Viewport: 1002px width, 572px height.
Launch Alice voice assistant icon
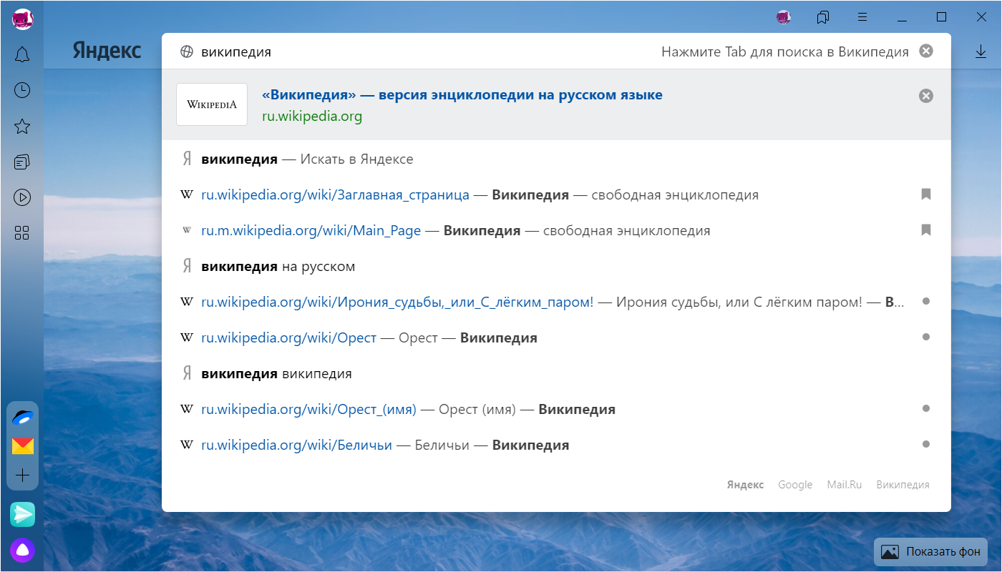[x=23, y=550]
